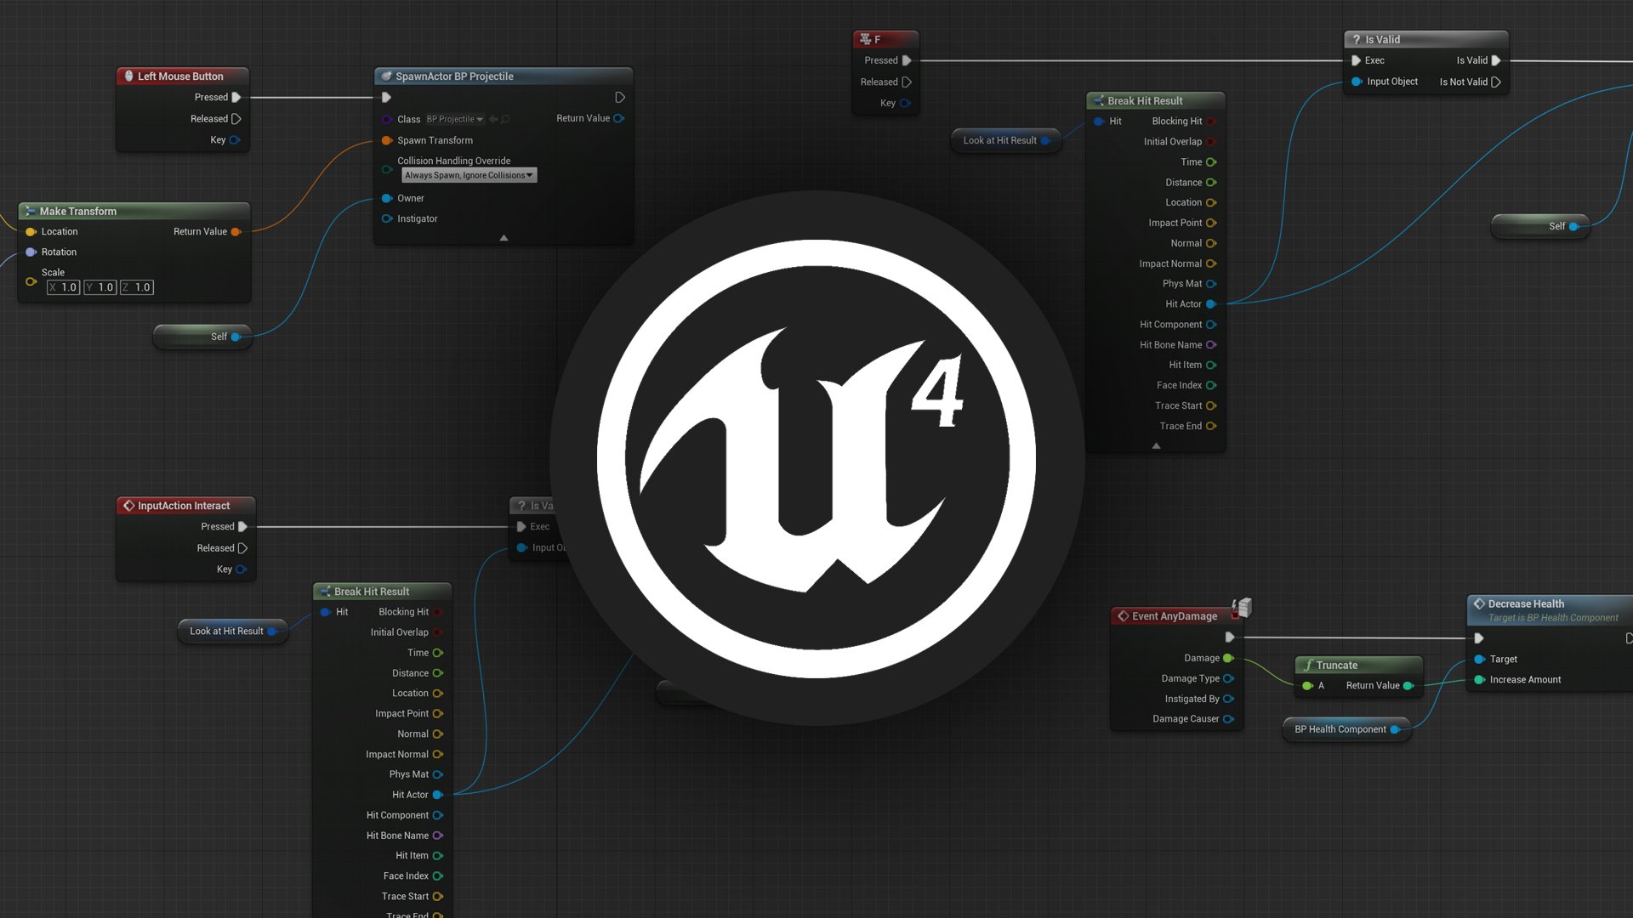Toggle the Left Mouse Button Pressed pin
Image resolution: width=1633 pixels, height=918 pixels.
[x=239, y=98]
